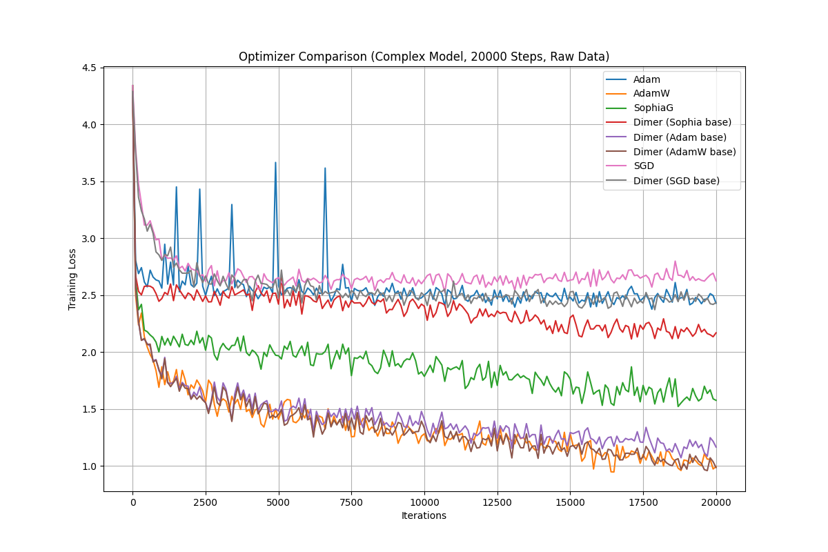The image size is (828, 552).
Task: Click the 'Adam' legend label
Action: tap(647, 79)
